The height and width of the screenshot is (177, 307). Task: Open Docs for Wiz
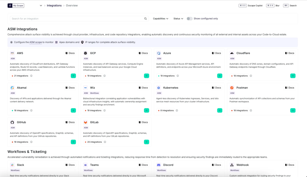pos(143,88)
